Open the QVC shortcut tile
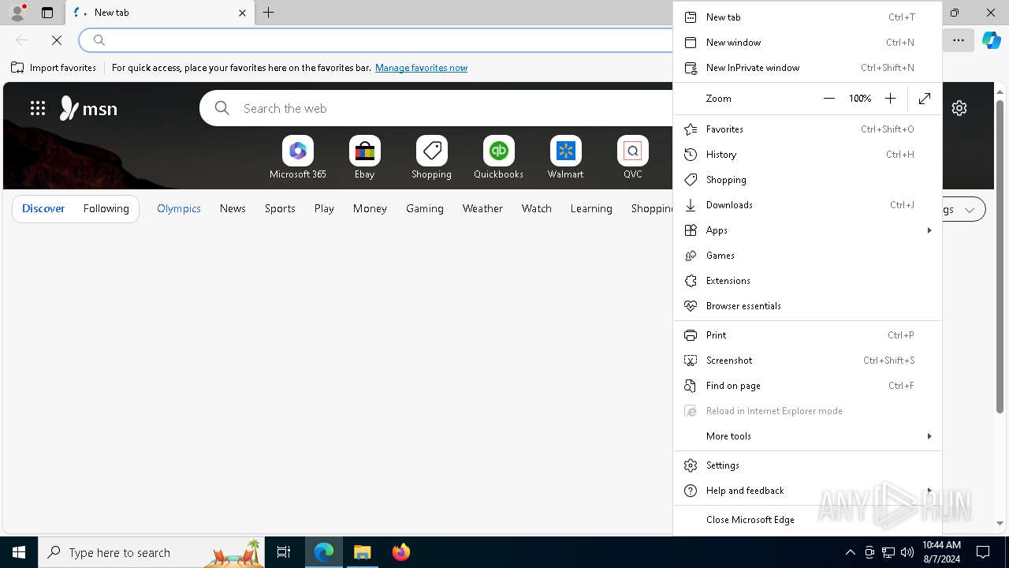Viewport: 1009px width, 568px height. pyautogui.click(x=632, y=158)
